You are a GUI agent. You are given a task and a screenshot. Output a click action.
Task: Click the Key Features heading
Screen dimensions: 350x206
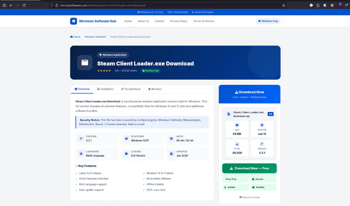86,166
